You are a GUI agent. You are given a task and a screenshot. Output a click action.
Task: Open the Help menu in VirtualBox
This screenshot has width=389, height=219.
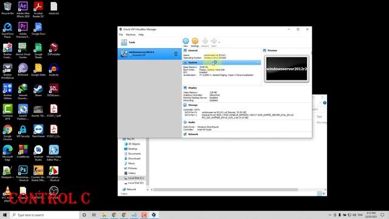click(x=141, y=35)
